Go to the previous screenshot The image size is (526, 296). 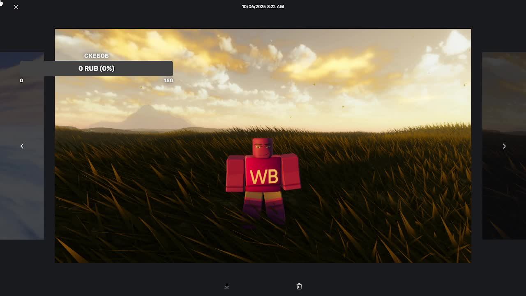tap(22, 146)
